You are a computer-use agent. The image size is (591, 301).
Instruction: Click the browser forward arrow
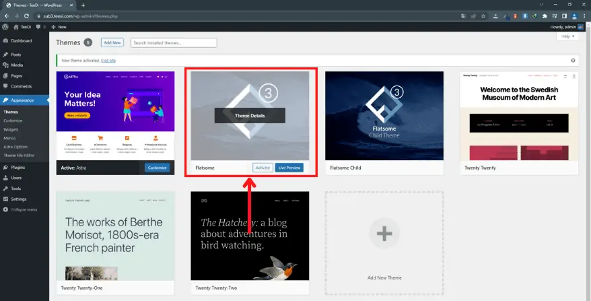click(17, 16)
